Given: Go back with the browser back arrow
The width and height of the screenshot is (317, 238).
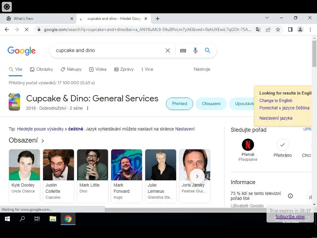Looking at the screenshot, I should point(7,29).
